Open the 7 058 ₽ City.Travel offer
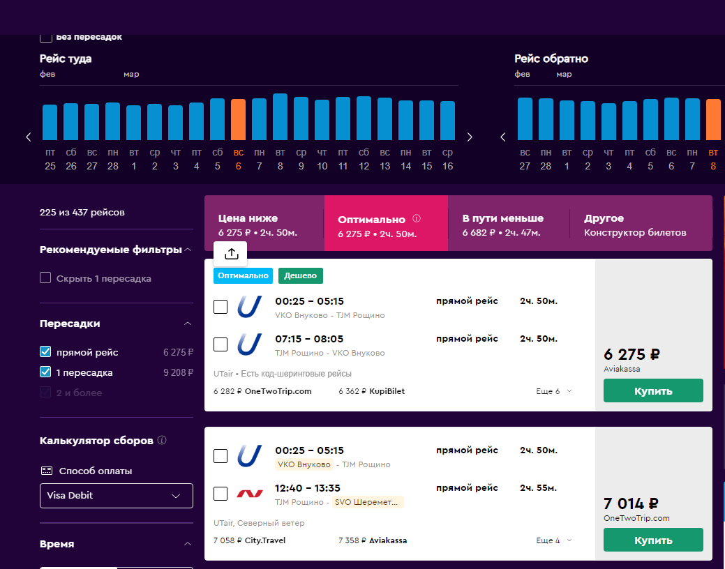The image size is (725, 569). coord(250,540)
